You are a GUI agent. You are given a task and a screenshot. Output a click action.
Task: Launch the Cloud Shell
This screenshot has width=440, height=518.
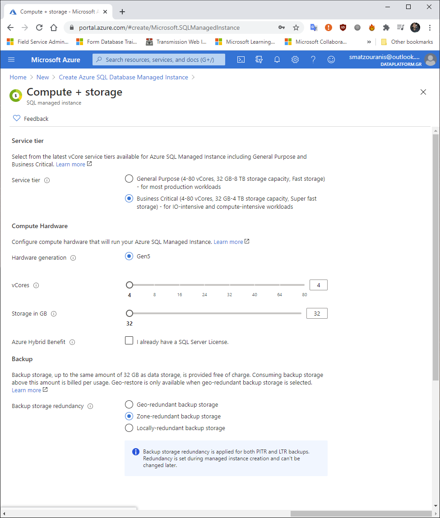pos(241,60)
